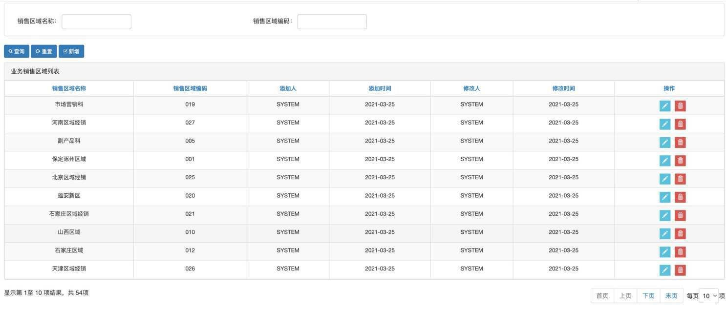Delete the 天津区域经销 row
The width and height of the screenshot is (726, 312).
point(680,270)
